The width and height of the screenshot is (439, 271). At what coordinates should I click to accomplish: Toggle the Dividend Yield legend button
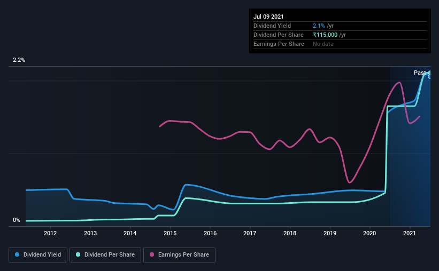pyautogui.click(x=38, y=255)
